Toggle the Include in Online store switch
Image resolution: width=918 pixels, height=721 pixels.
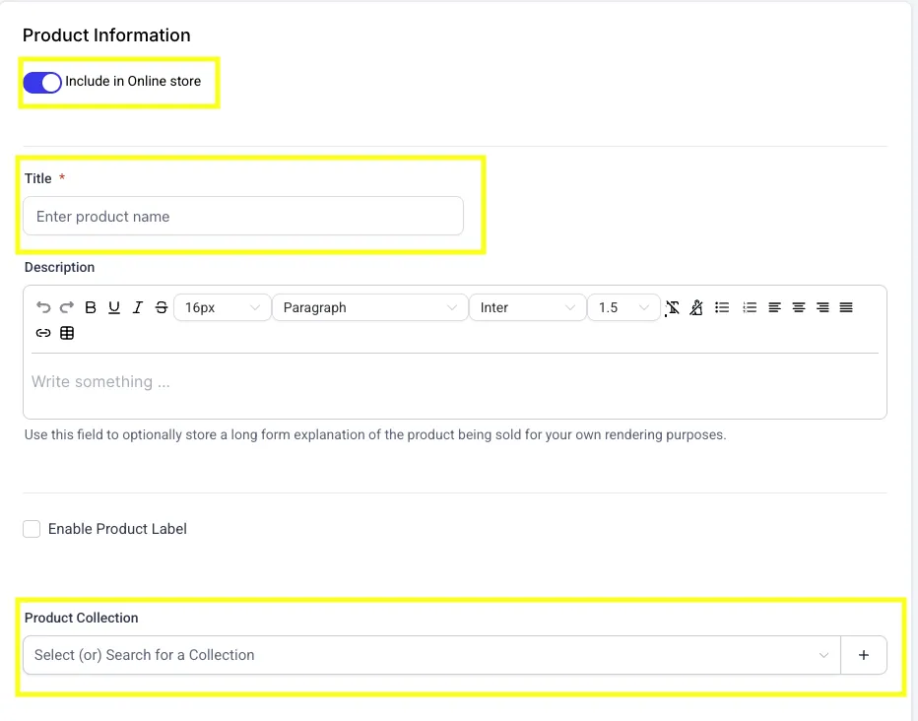pos(42,82)
